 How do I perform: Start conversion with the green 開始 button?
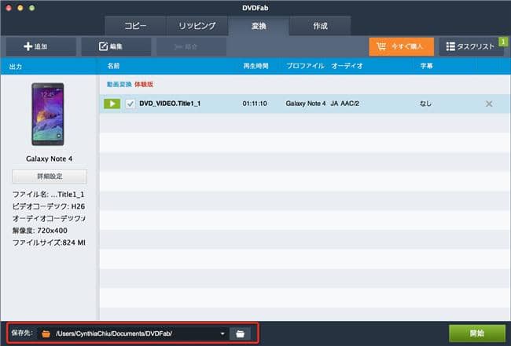pyautogui.click(x=476, y=333)
